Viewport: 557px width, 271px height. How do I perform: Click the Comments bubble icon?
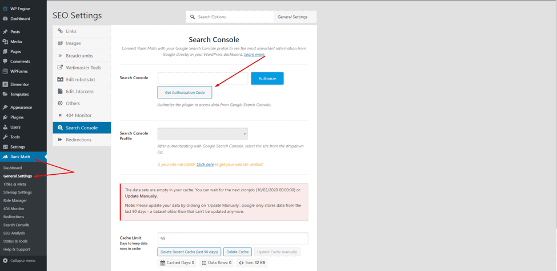(x=5, y=61)
